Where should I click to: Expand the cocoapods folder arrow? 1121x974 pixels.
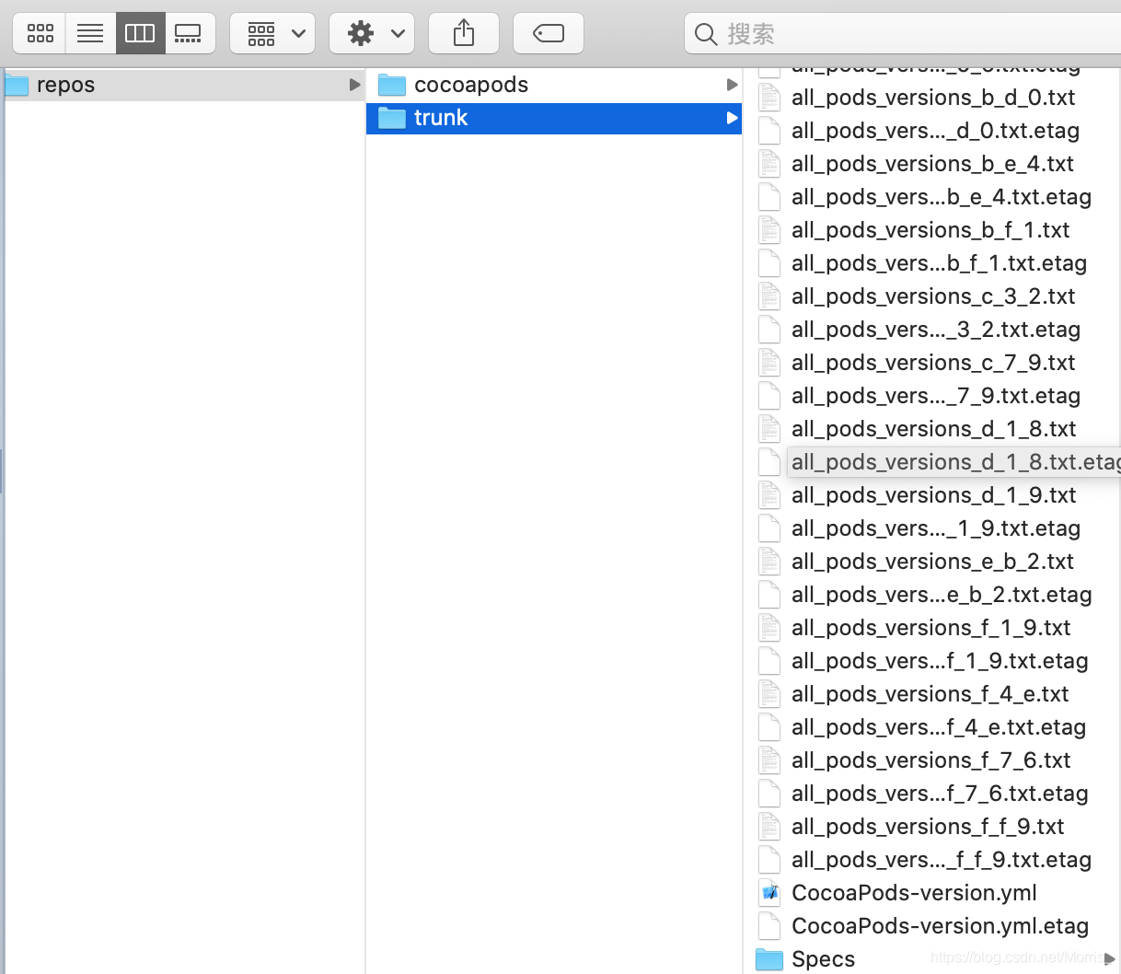coord(732,85)
